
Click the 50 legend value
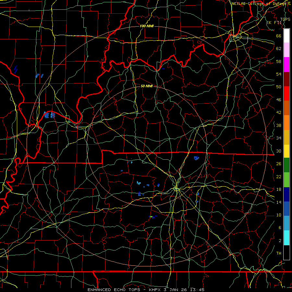(279, 87)
